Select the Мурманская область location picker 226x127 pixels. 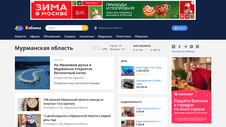point(108,28)
